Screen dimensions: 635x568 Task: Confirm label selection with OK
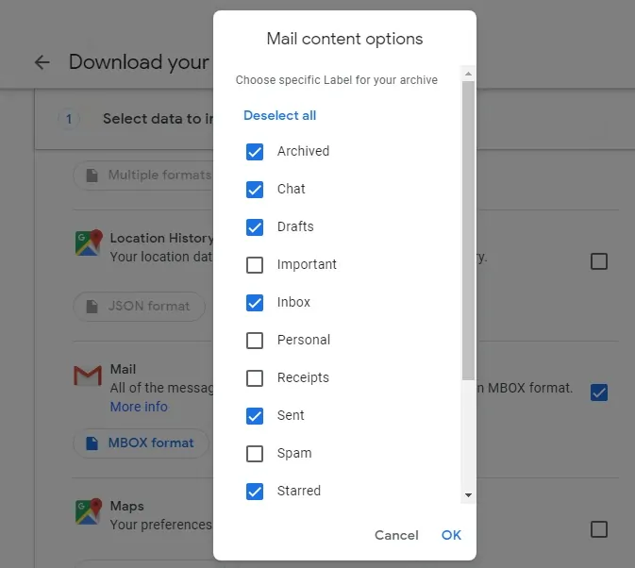point(451,535)
